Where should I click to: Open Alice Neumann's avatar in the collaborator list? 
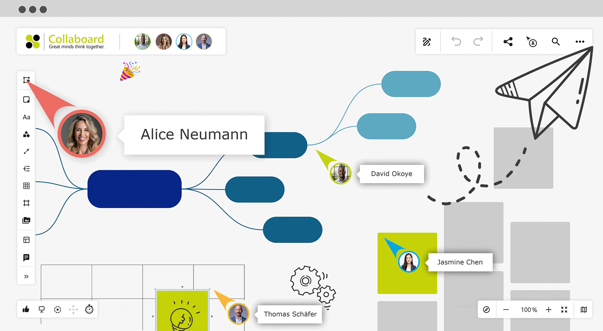tap(164, 41)
